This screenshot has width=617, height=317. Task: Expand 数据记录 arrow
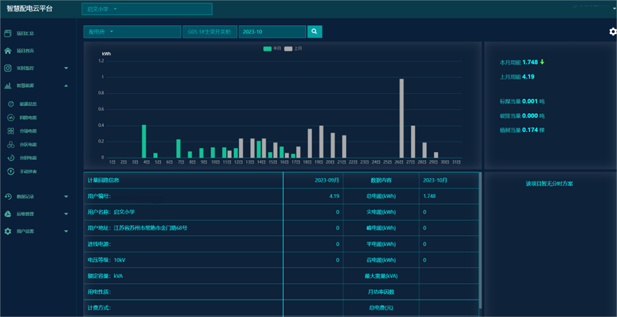66,196
